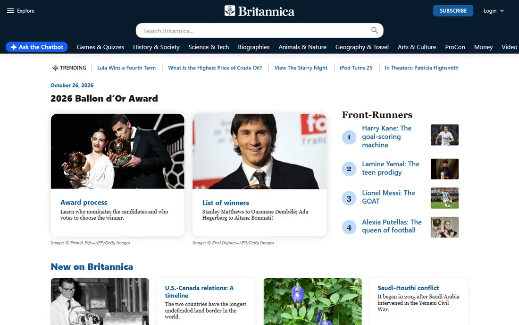Open U.S.-Canada relations: A timeline
The height and width of the screenshot is (325, 519).
pos(199,291)
